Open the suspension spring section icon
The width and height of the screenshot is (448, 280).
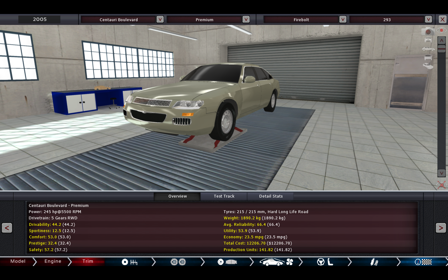[374, 262]
